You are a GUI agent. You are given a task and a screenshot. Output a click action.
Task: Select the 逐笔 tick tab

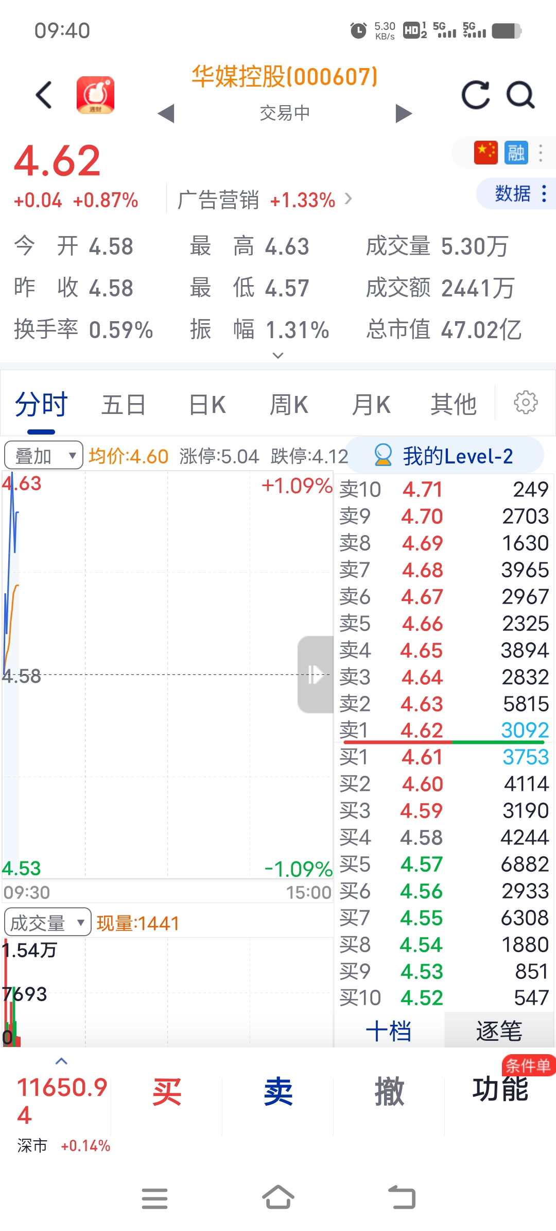(x=499, y=1031)
